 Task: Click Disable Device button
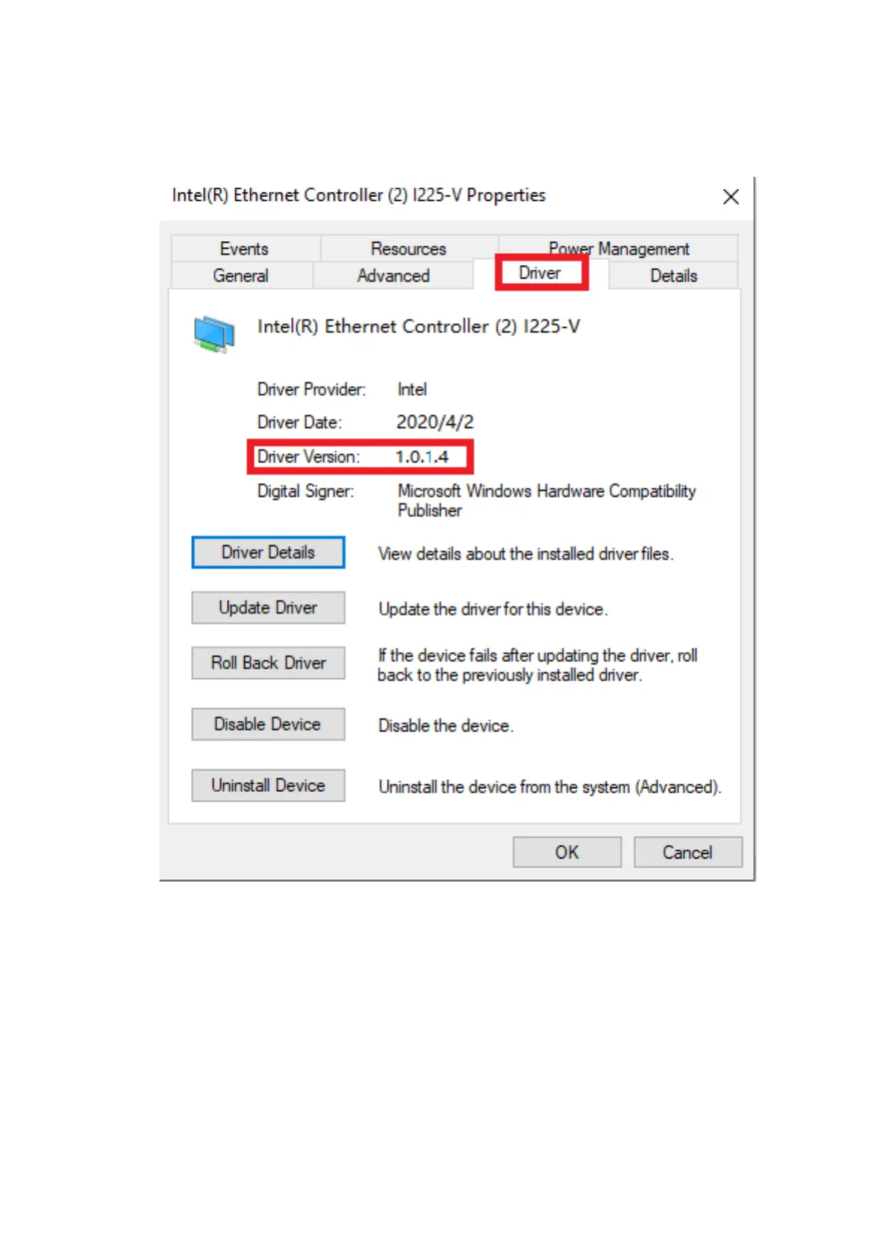tap(268, 724)
